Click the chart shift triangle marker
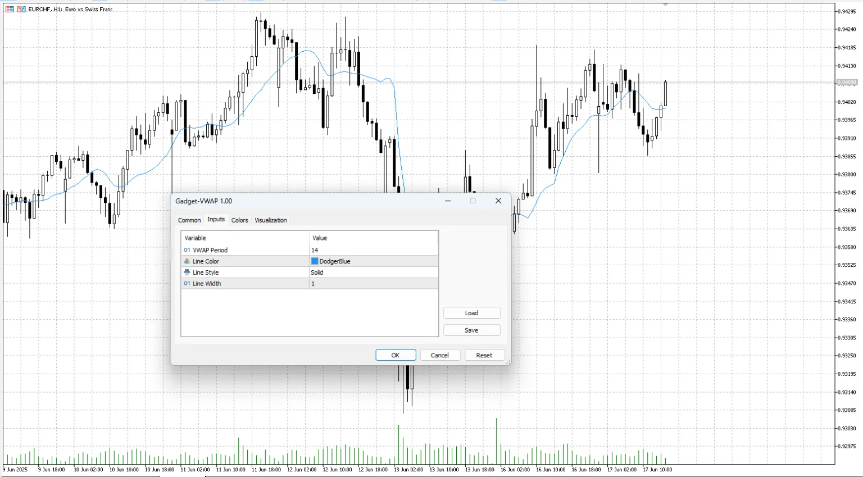Screen dimensions: 863x477 [x=665, y=4]
